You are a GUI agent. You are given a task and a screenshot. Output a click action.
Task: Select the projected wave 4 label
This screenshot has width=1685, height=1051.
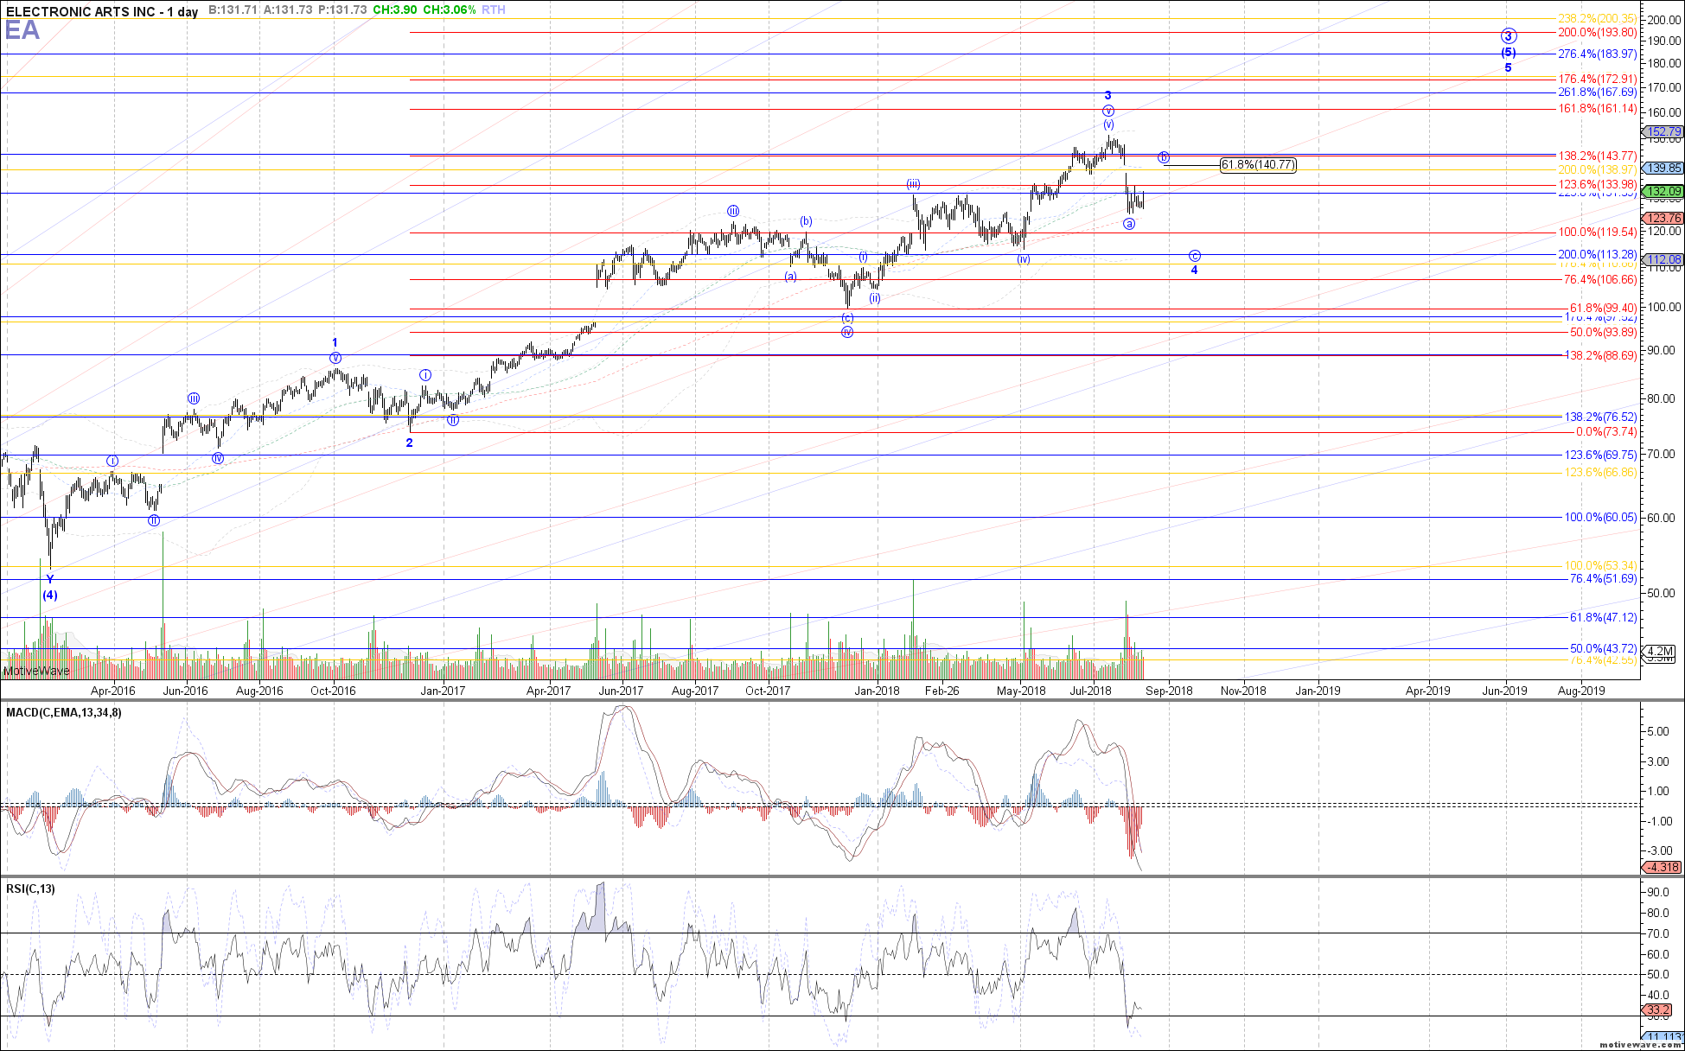1194,271
